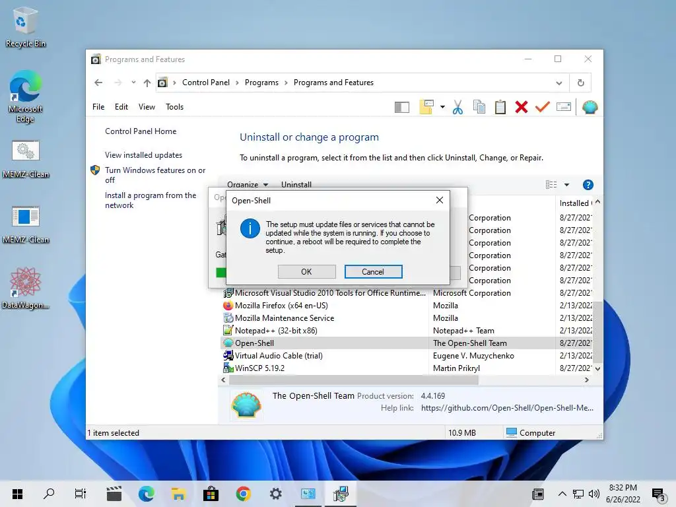Click the Email envelope toolbar icon
This screenshot has width=676, height=507.
pyautogui.click(x=564, y=106)
